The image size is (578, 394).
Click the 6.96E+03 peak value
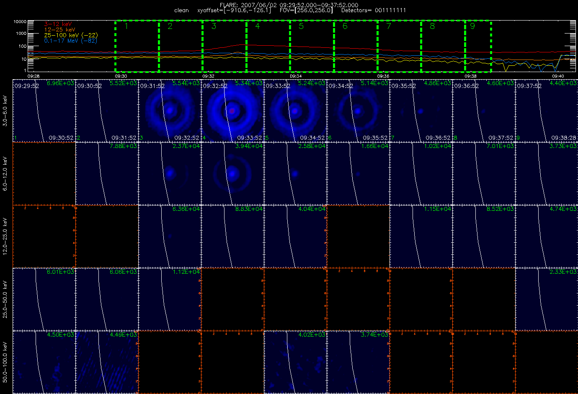coord(60,83)
